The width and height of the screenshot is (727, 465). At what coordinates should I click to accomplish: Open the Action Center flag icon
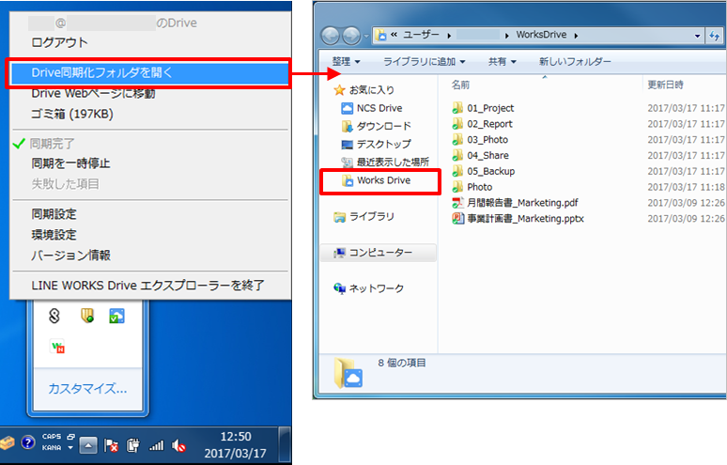tap(111, 446)
